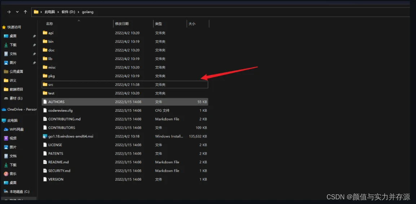The height and width of the screenshot is (204, 416).
Task: Open 视频 under This PC
Action: (13, 138)
